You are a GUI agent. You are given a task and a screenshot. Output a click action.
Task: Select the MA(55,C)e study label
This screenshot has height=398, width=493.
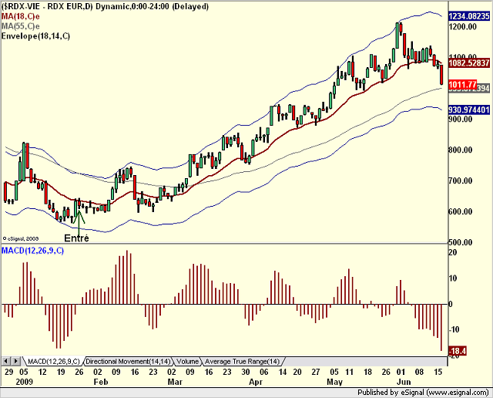tap(21, 26)
